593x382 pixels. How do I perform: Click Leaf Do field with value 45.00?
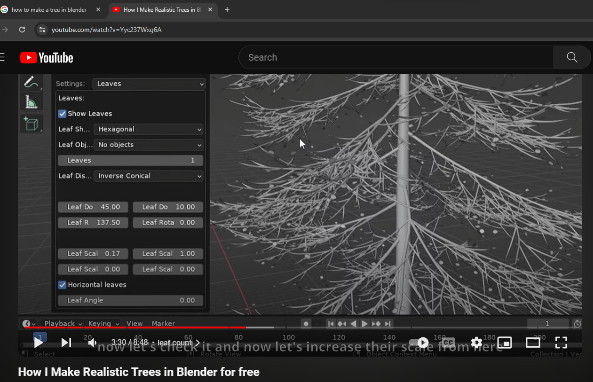click(93, 207)
